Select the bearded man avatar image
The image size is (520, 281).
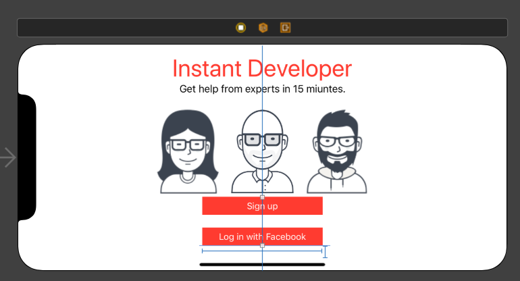[x=336, y=152]
